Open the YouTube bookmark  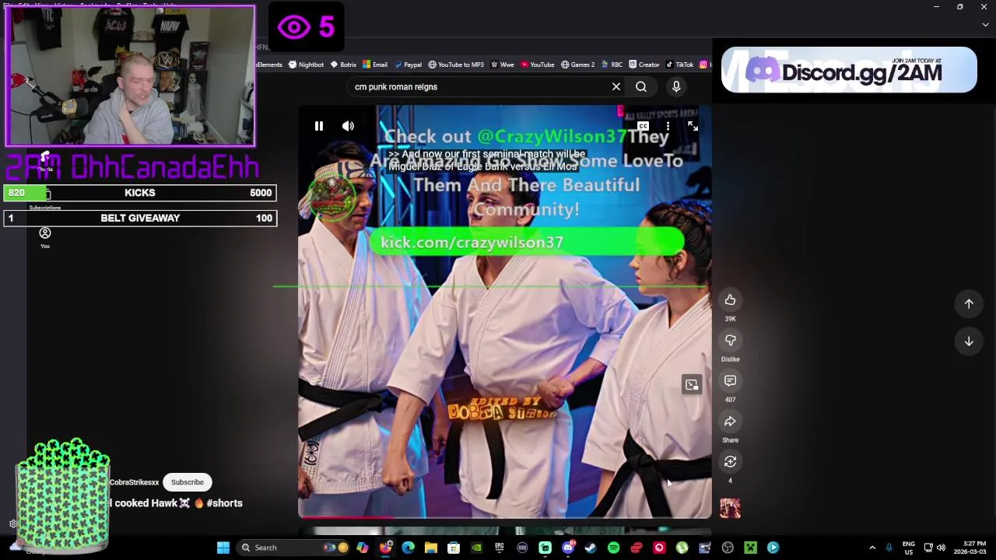pos(537,65)
